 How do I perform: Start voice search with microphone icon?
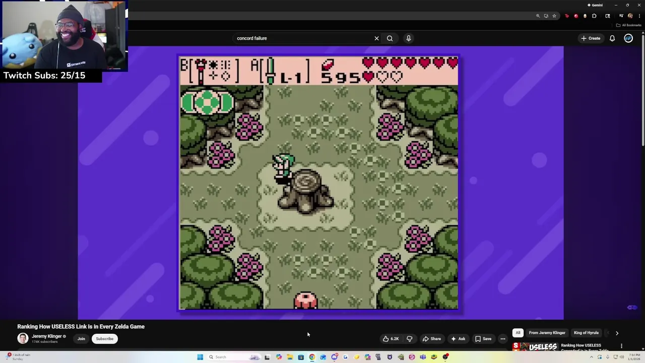pyautogui.click(x=409, y=38)
